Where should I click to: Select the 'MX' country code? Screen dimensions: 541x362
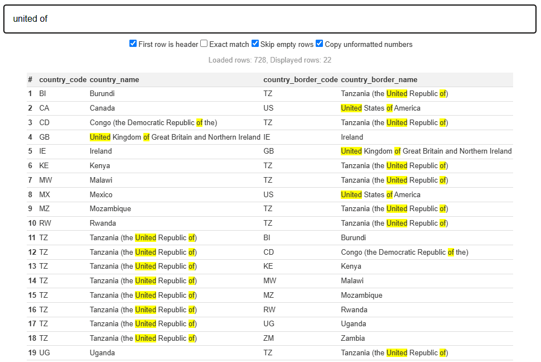(45, 194)
